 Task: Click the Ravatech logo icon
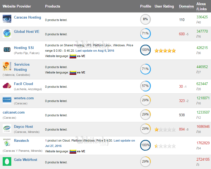(7, 142)
